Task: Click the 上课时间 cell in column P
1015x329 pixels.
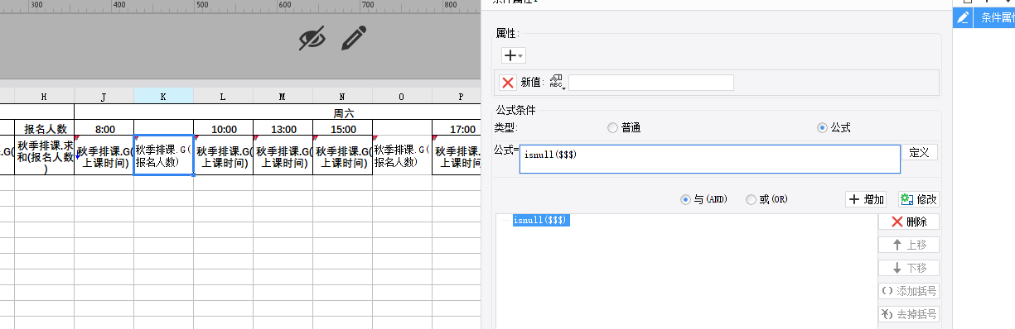Action: click(x=457, y=155)
